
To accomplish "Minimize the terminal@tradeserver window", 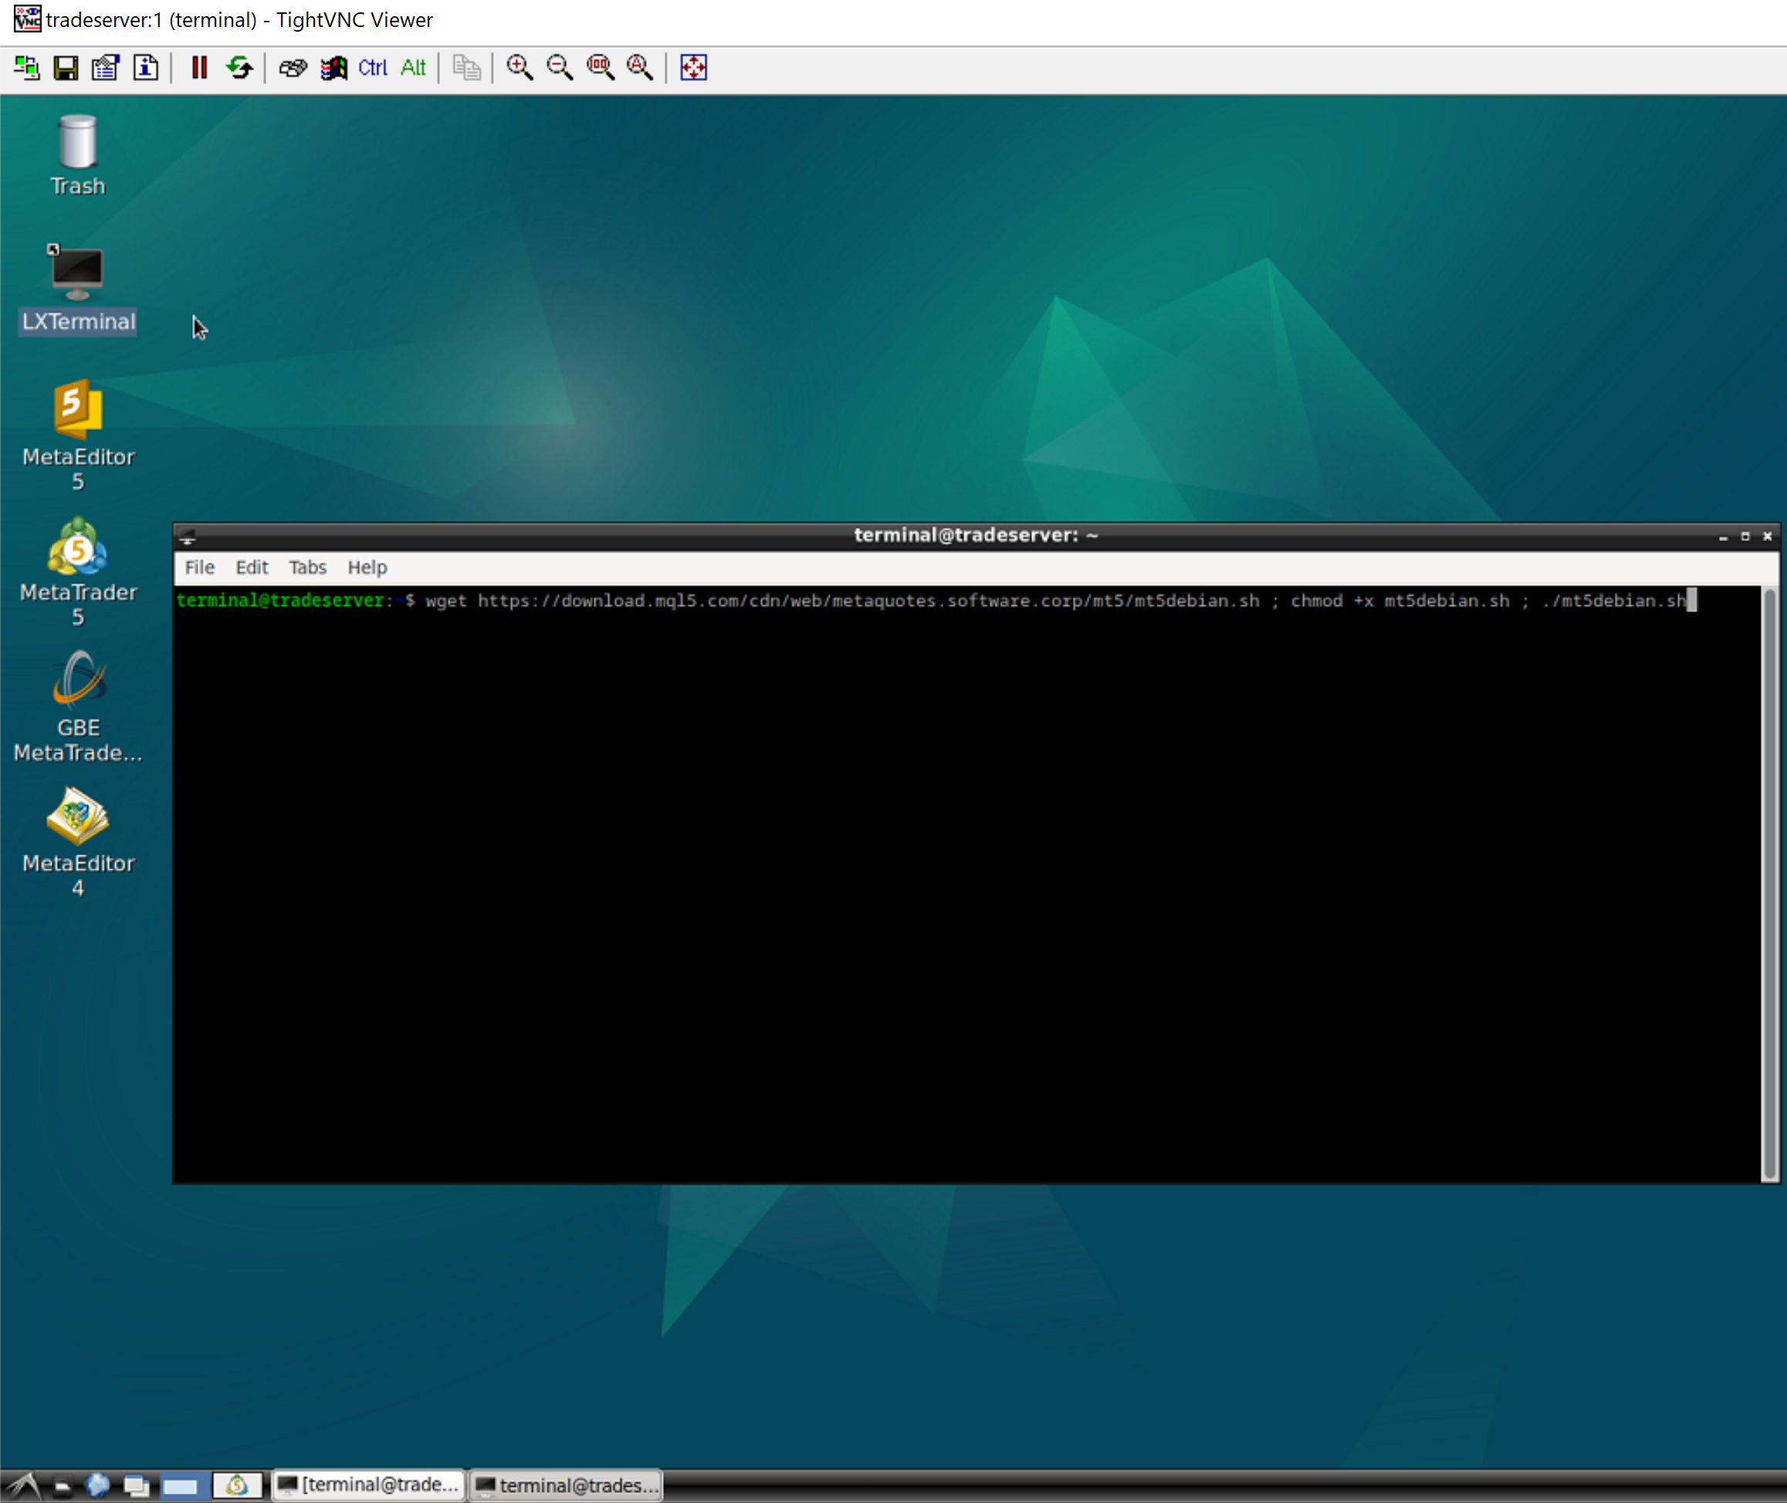I will click(1723, 537).
